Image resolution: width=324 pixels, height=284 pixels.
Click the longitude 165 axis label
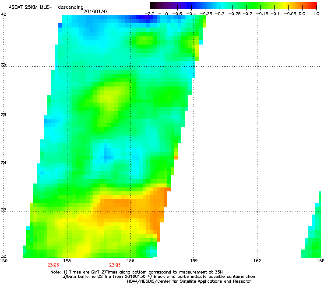(x=320, y=261)
